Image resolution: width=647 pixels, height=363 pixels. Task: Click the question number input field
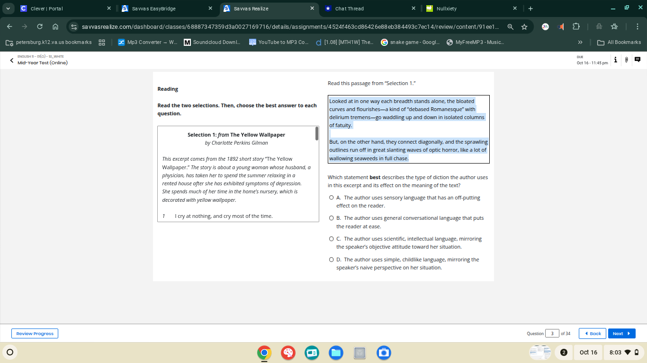coord(552,333)
